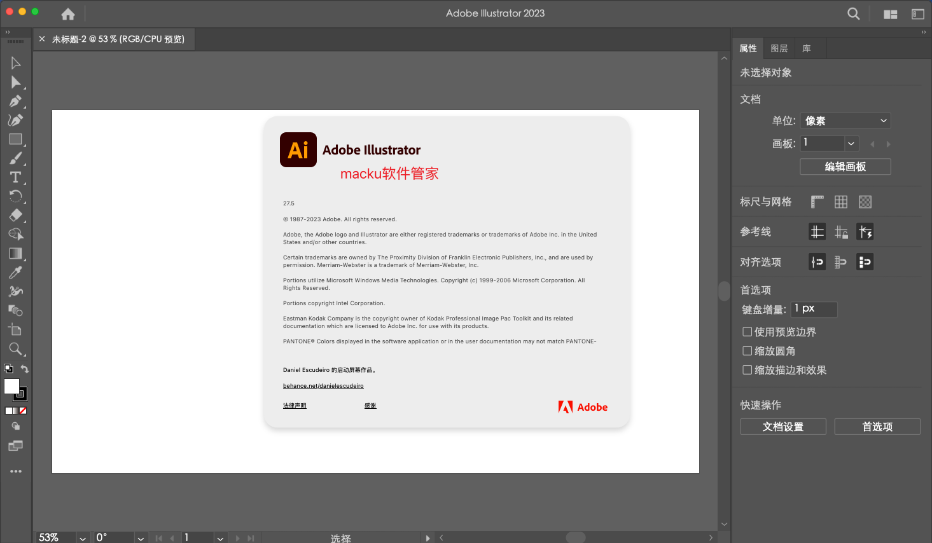The width and height of the screenshot is (932, 543).
Task: Toggle show guides icon in 参考线
Action: pyautogui.click(x=817, y=231)
